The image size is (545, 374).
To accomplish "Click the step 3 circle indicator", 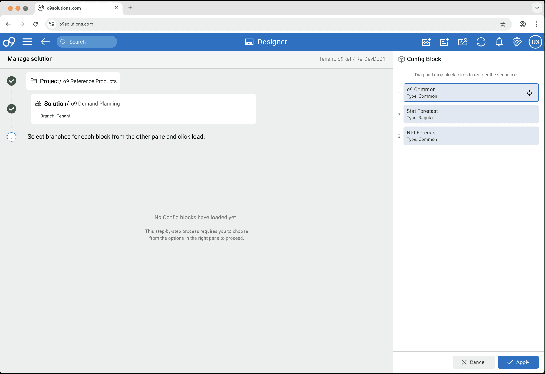I will coord(12,137).
